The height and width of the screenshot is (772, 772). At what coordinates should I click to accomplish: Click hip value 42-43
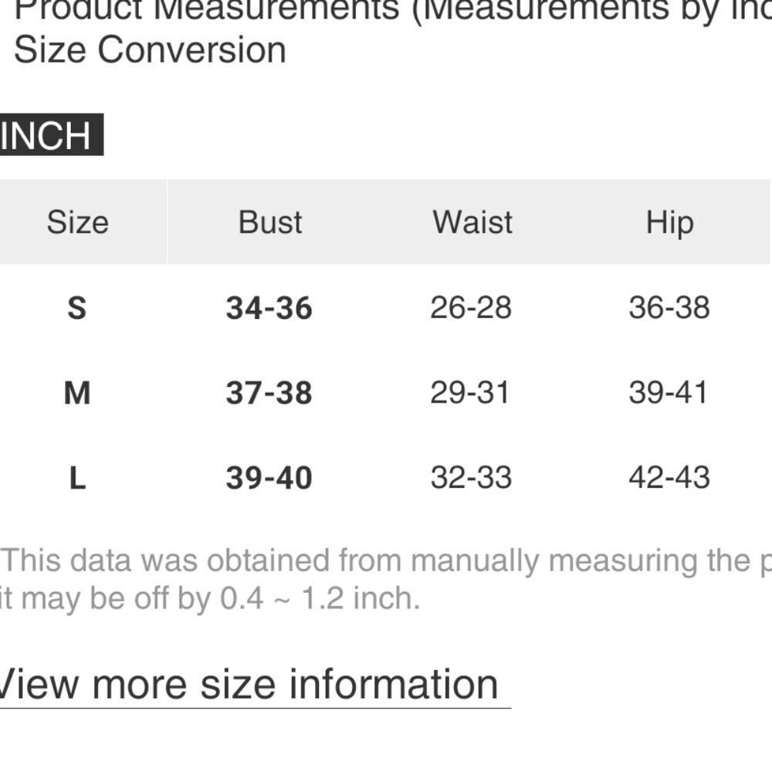[669, 477]
